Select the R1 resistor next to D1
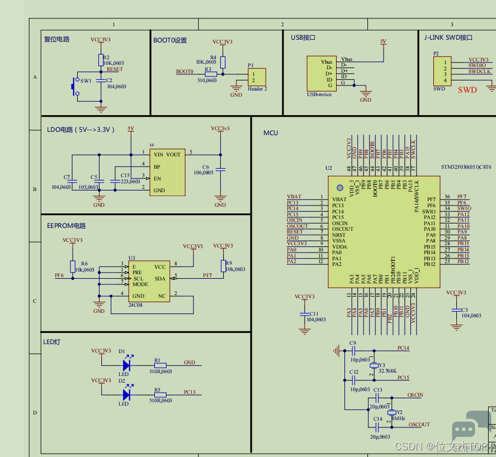 [160, 365]
